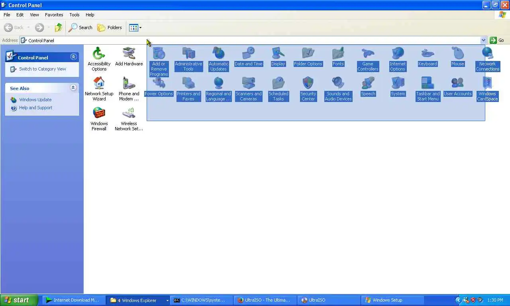510x306 pixels.
Task: Open the Tools menu
Action: tap(75, 15)
